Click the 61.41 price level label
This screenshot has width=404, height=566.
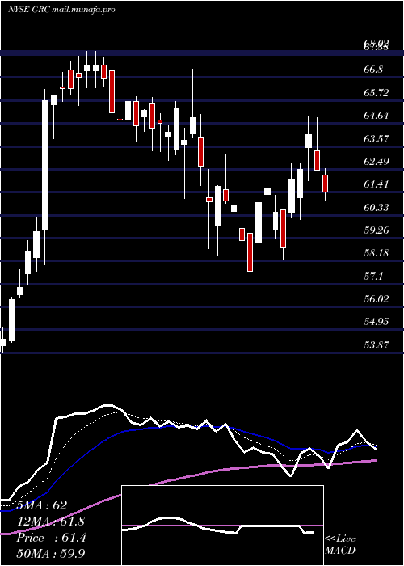click(x=377, y=184)
